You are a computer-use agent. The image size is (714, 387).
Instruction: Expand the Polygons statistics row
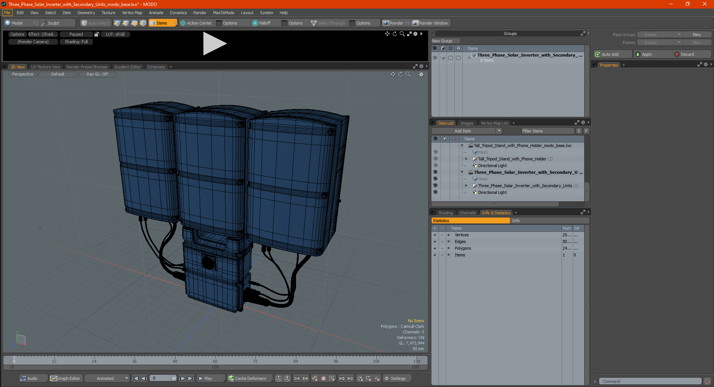pyautogui.click(x=449, y=248)
